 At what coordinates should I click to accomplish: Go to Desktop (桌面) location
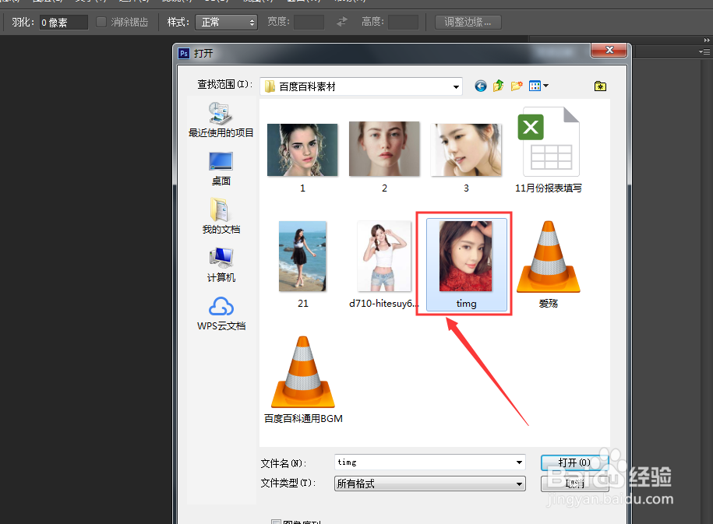point(221,169)
